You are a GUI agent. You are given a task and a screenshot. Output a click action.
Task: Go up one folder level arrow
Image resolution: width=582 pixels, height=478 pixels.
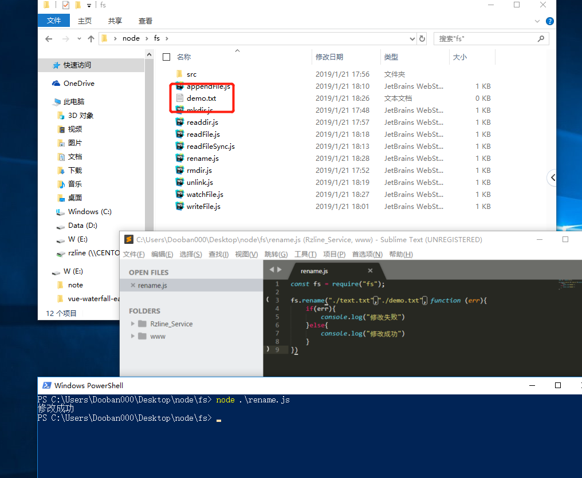click(91, 38)
